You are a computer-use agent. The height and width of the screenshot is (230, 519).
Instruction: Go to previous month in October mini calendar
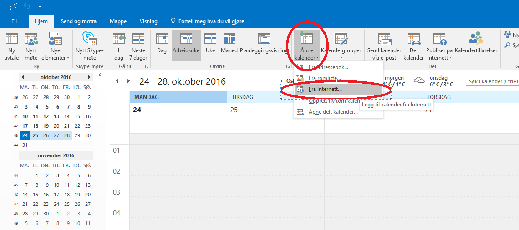tap(22, 77)
